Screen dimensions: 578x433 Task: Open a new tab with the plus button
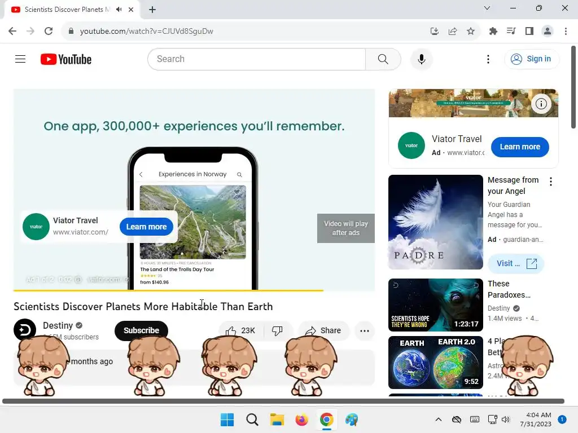(152, 10)
